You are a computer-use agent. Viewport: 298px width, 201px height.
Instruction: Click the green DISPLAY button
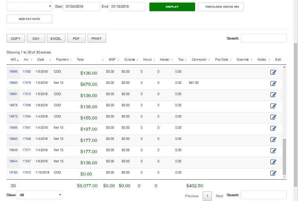pyautogui.click(x=172, y=7)
